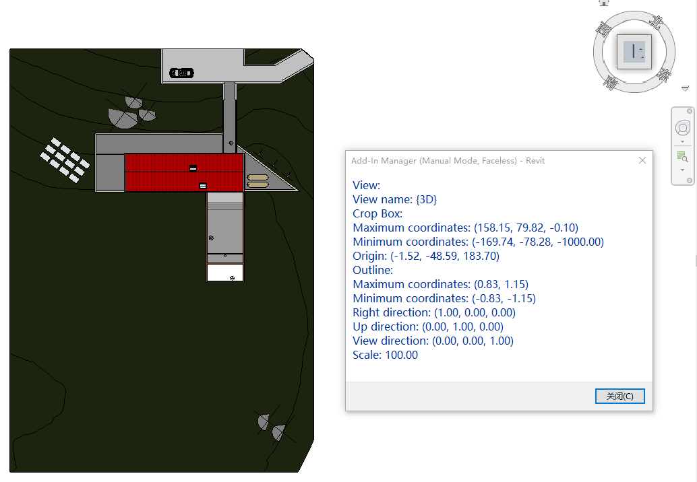
Task: Open the SteeringWheel dropdown arrow
Action: [x=683, y=141]
